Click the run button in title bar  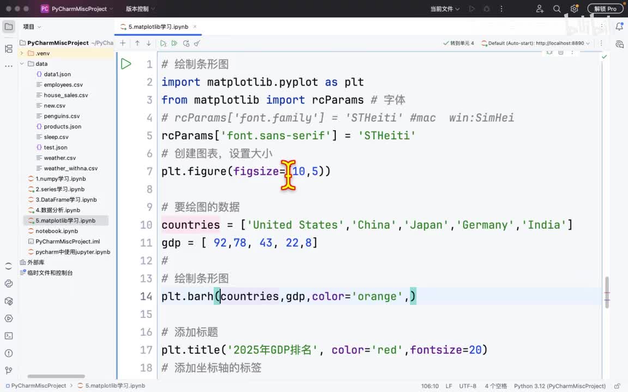click(472, 9)
